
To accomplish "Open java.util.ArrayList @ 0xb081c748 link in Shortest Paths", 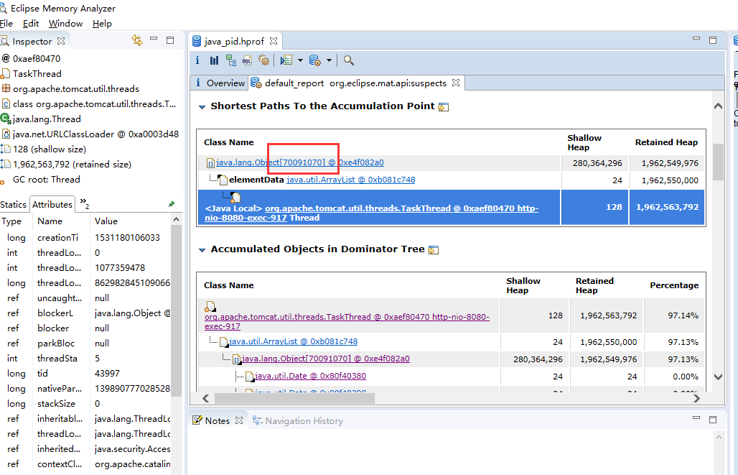I will point(350,180).
